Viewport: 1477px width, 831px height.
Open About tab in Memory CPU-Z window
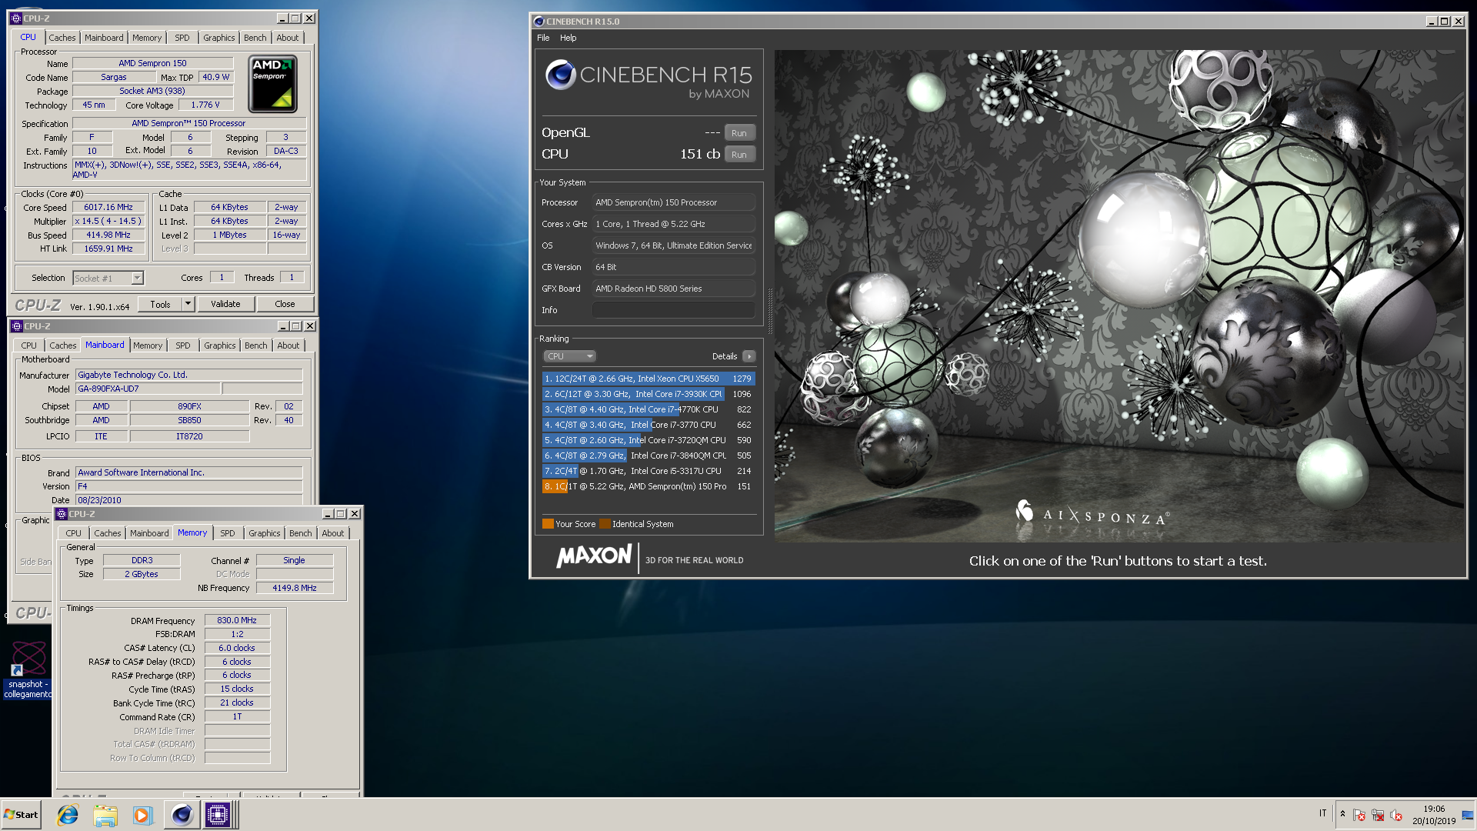[333, 533]
